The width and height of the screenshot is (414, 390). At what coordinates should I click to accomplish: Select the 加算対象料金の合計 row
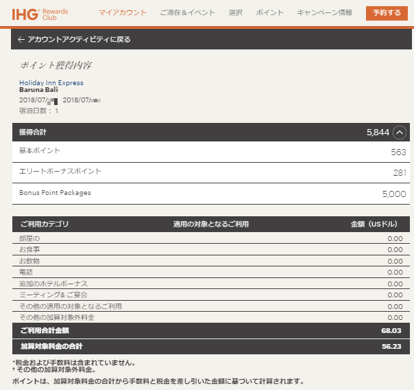point(212,346)
